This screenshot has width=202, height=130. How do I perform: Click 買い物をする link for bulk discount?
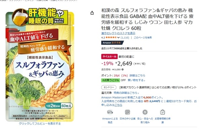pyautogui.click(x=136, y=80)
